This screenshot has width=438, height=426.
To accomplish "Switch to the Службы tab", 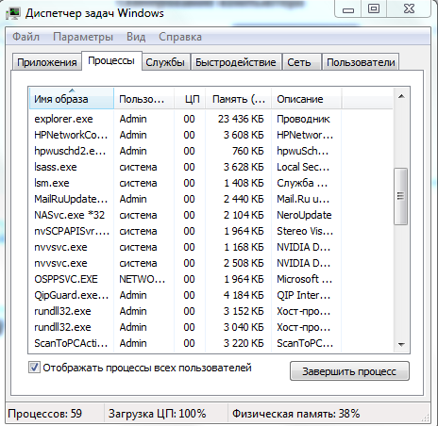I will [165, 62].
